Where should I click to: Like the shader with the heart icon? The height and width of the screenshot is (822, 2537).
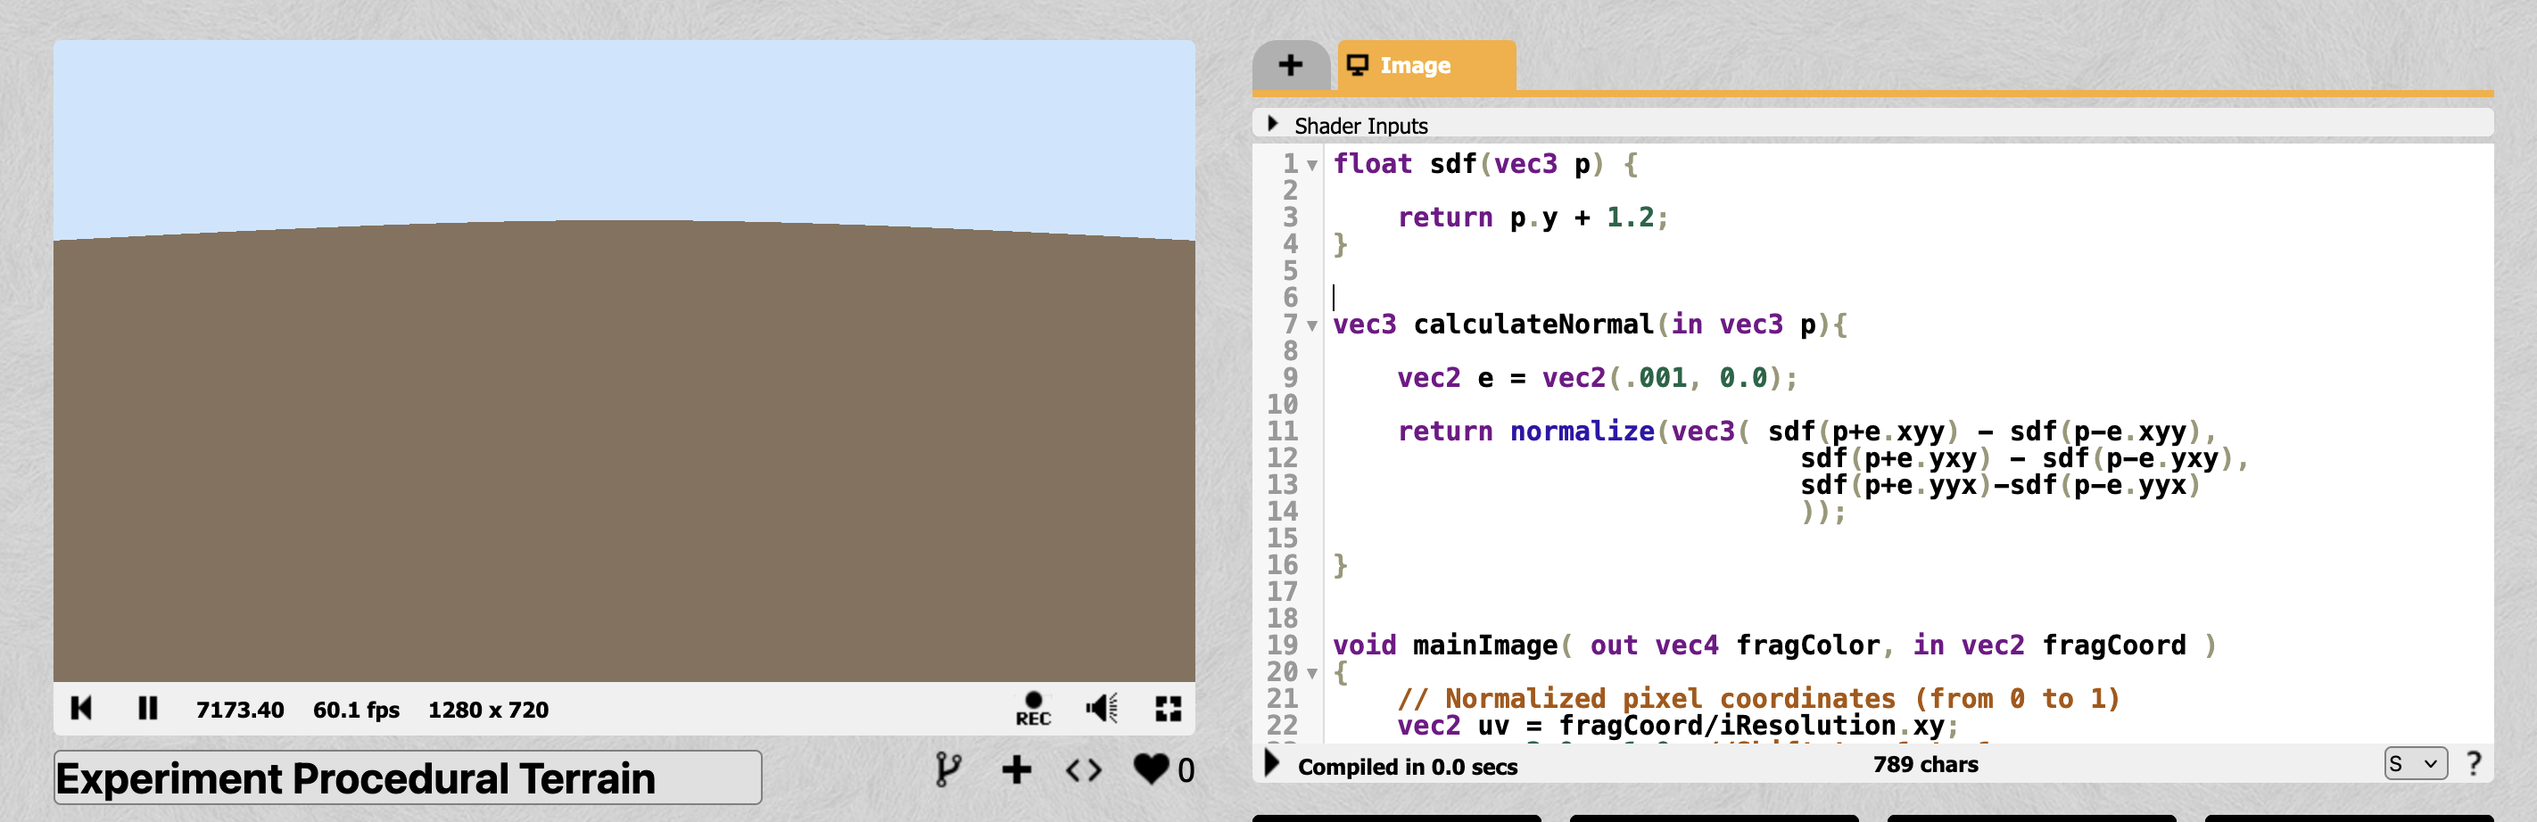(1151, 769)
